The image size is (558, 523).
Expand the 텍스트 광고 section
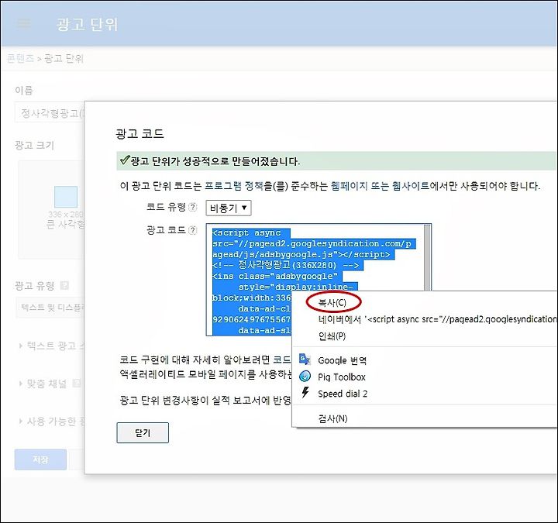(52, 346)
